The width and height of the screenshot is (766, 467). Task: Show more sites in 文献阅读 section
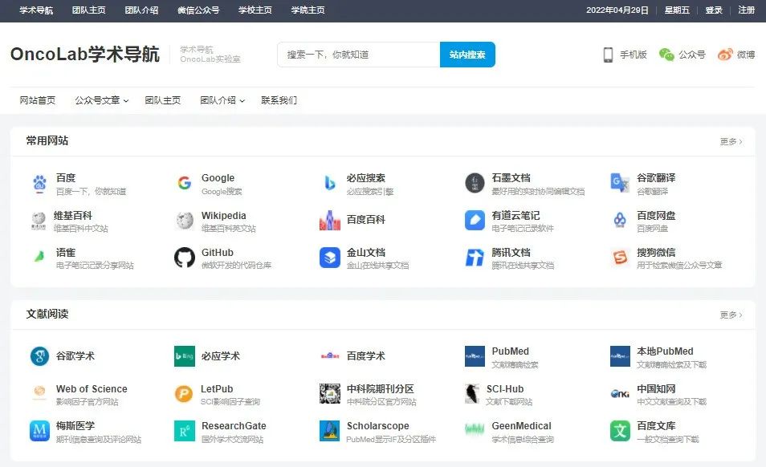(x=731, y=315)
